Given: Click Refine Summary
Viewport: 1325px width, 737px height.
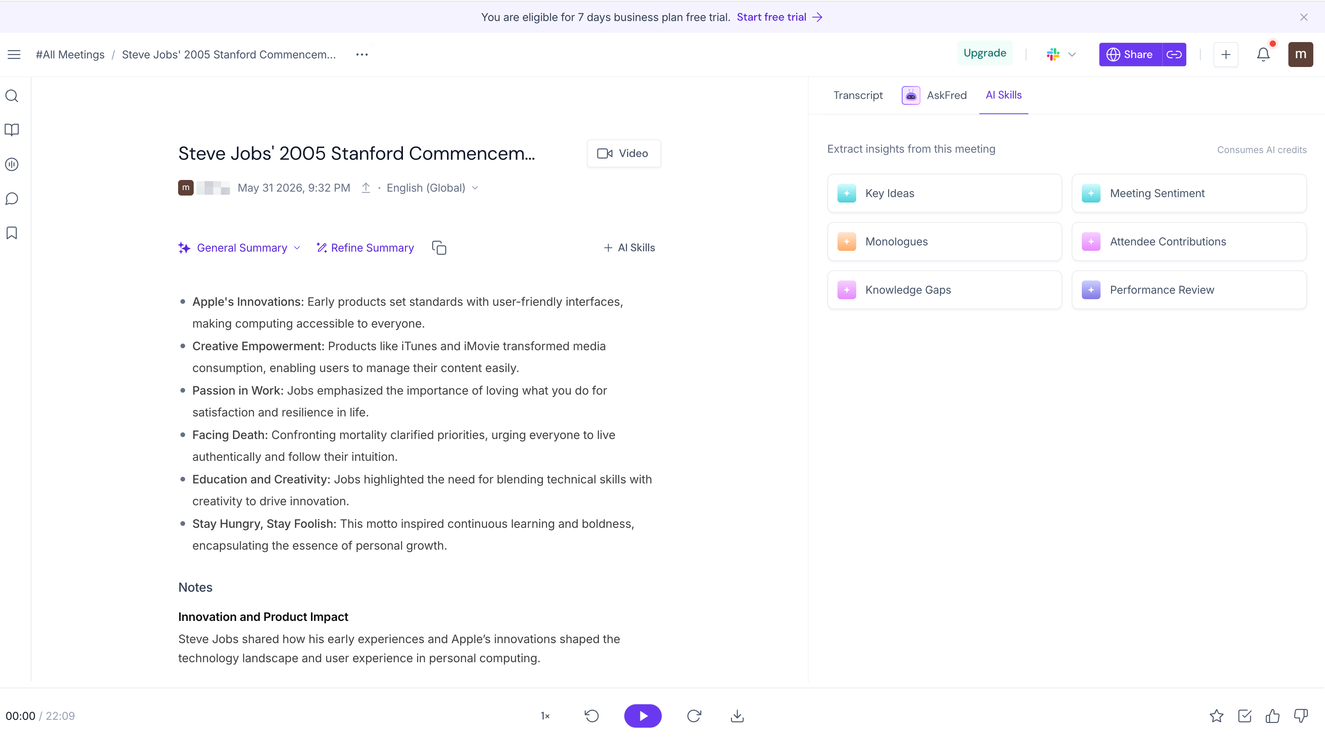Looking at the screenshot, I should (365, 248).
